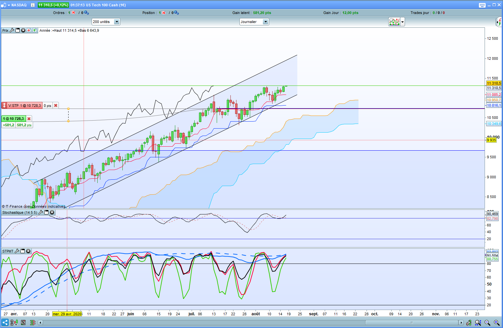
Task: Click the Gain latent 581,20 pts value
Action: 262,13
